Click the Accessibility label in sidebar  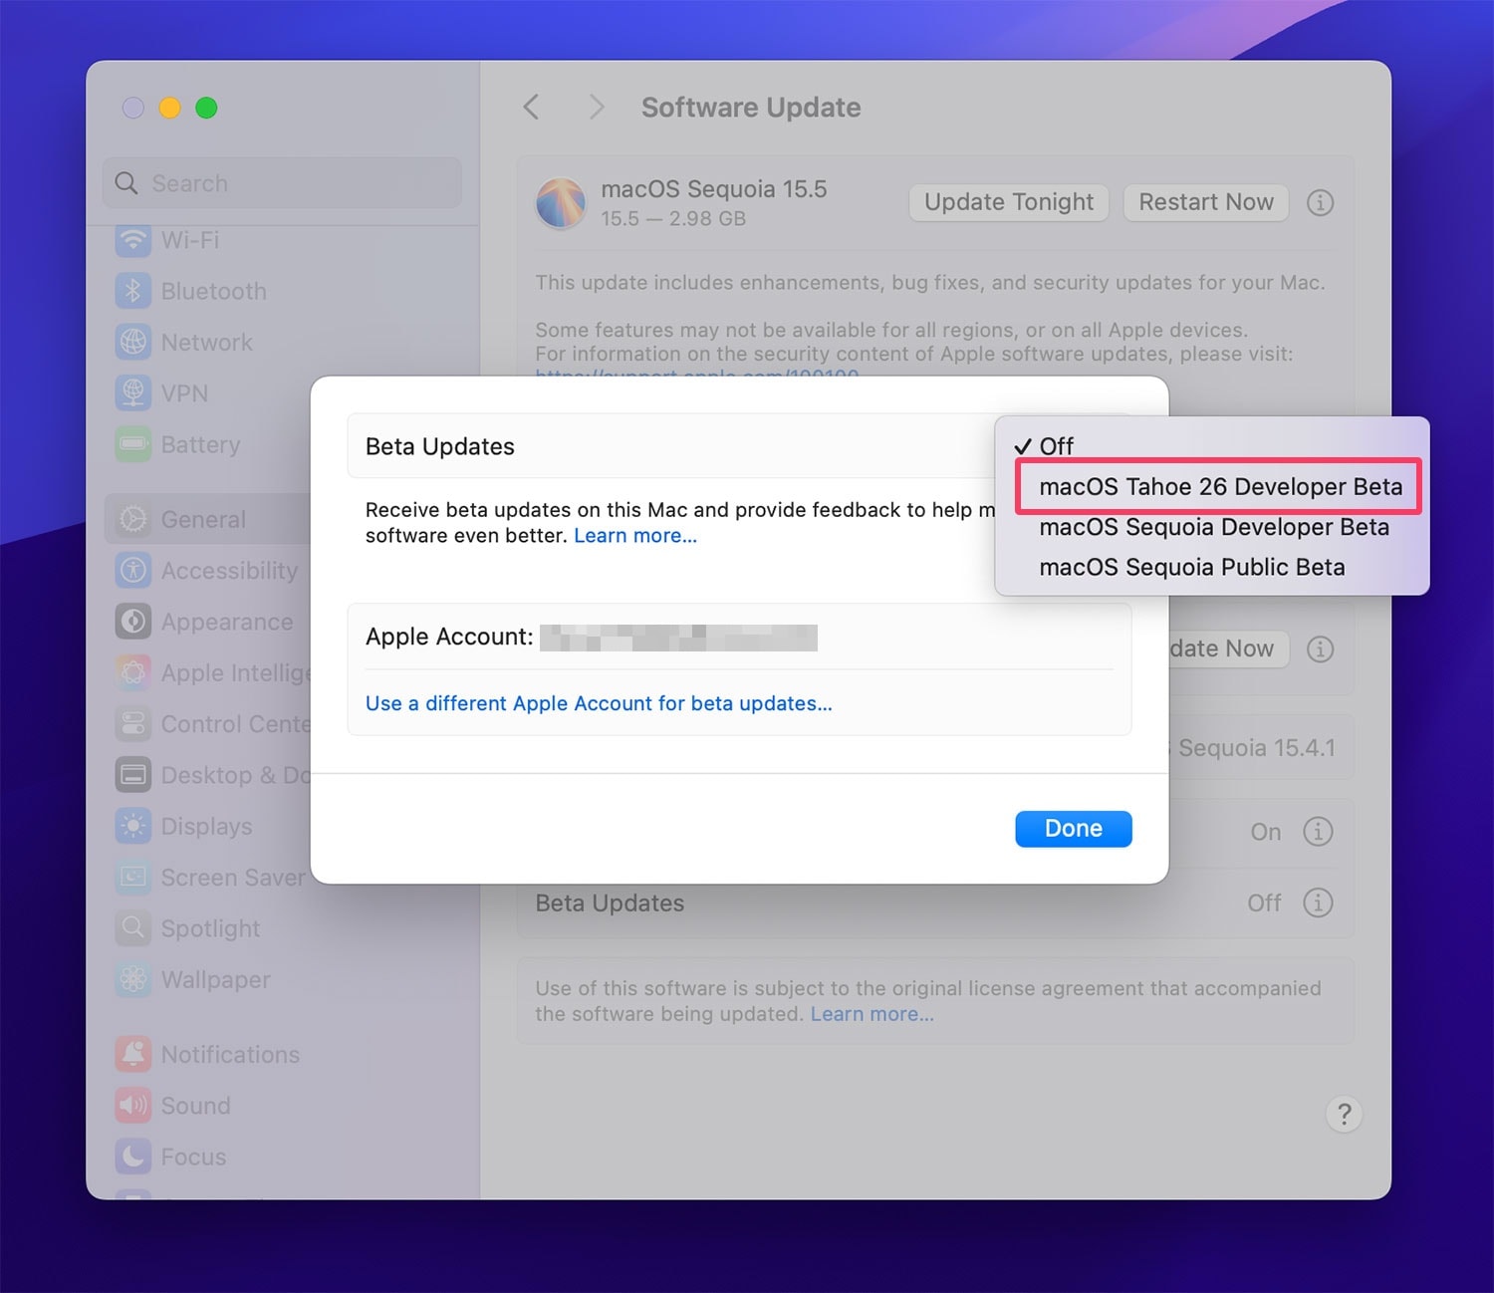click(230, 570)
